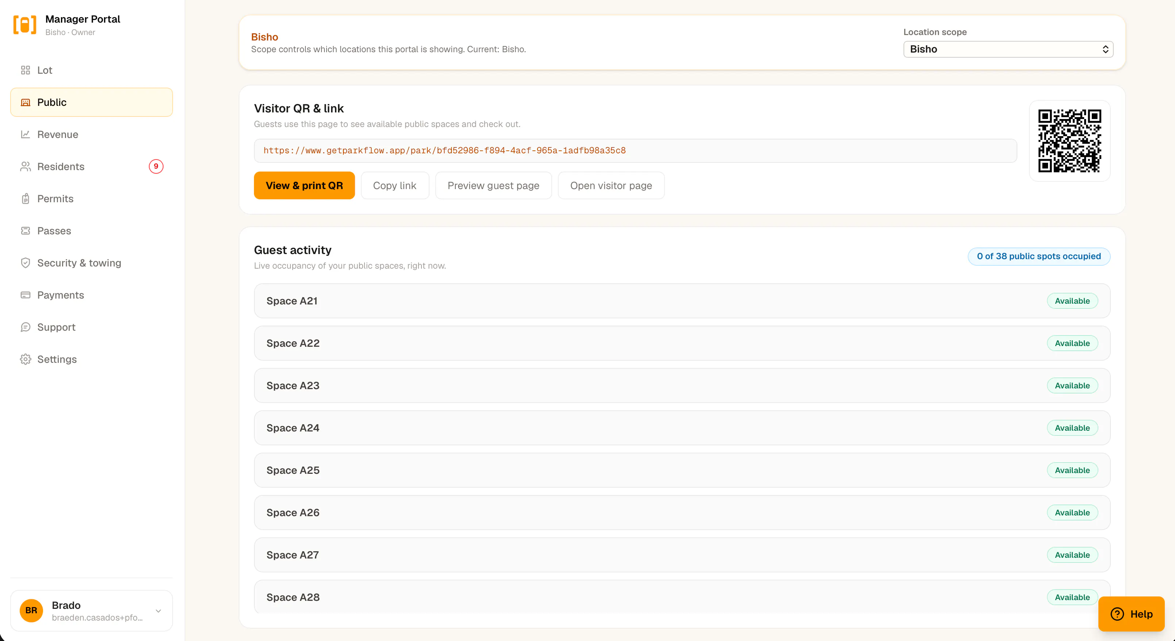
Task: Click the Permits tag icon
Action: (x=26, y=199)
